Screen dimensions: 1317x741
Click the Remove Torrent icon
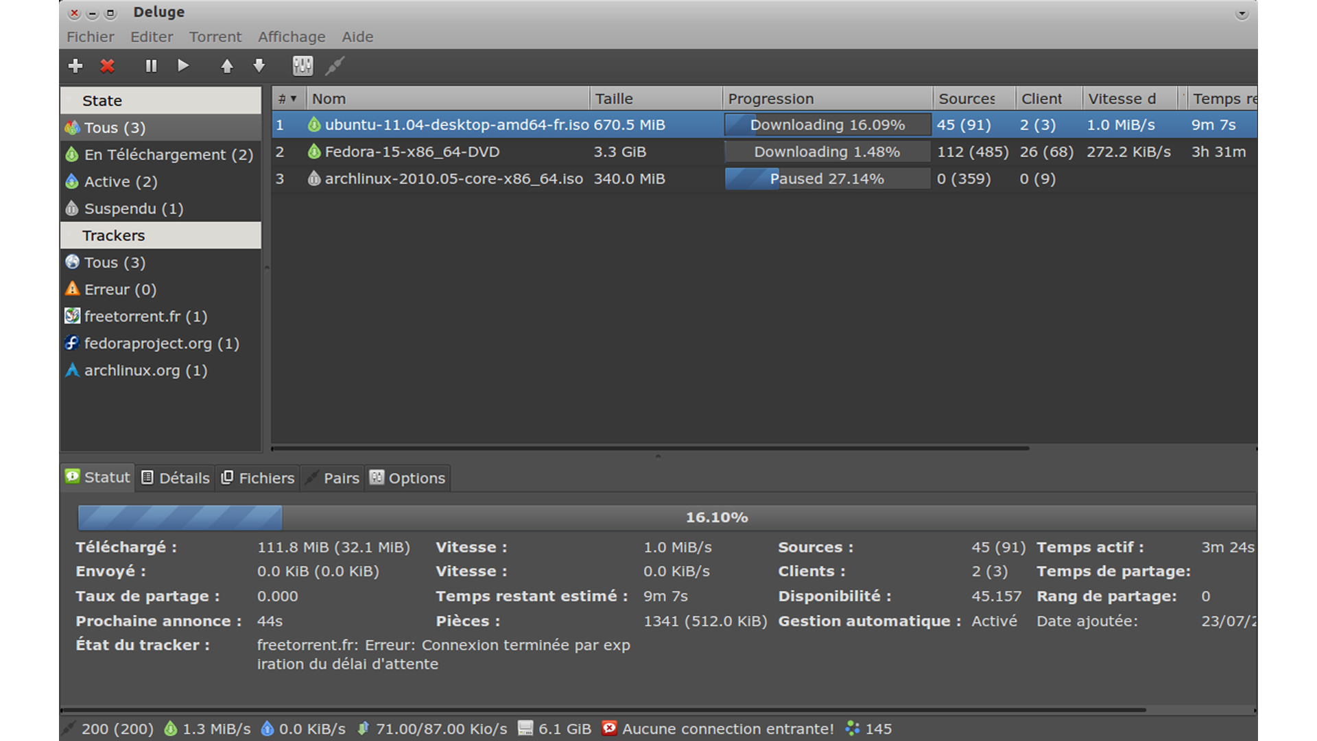tap(107, 66)
